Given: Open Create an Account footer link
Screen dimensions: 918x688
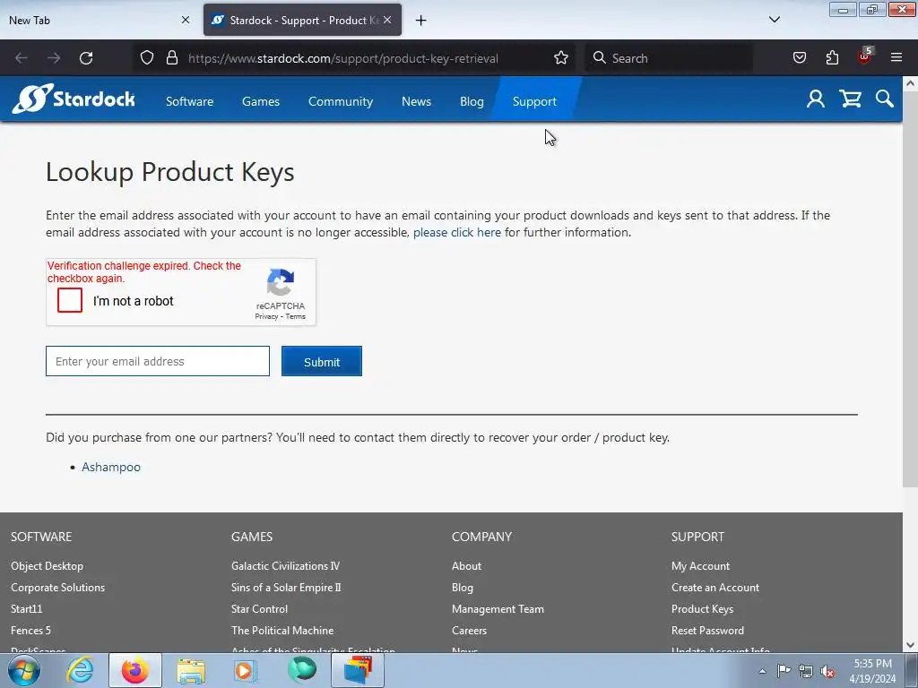Looking at the screenshot, I should [x=715, y=588].
